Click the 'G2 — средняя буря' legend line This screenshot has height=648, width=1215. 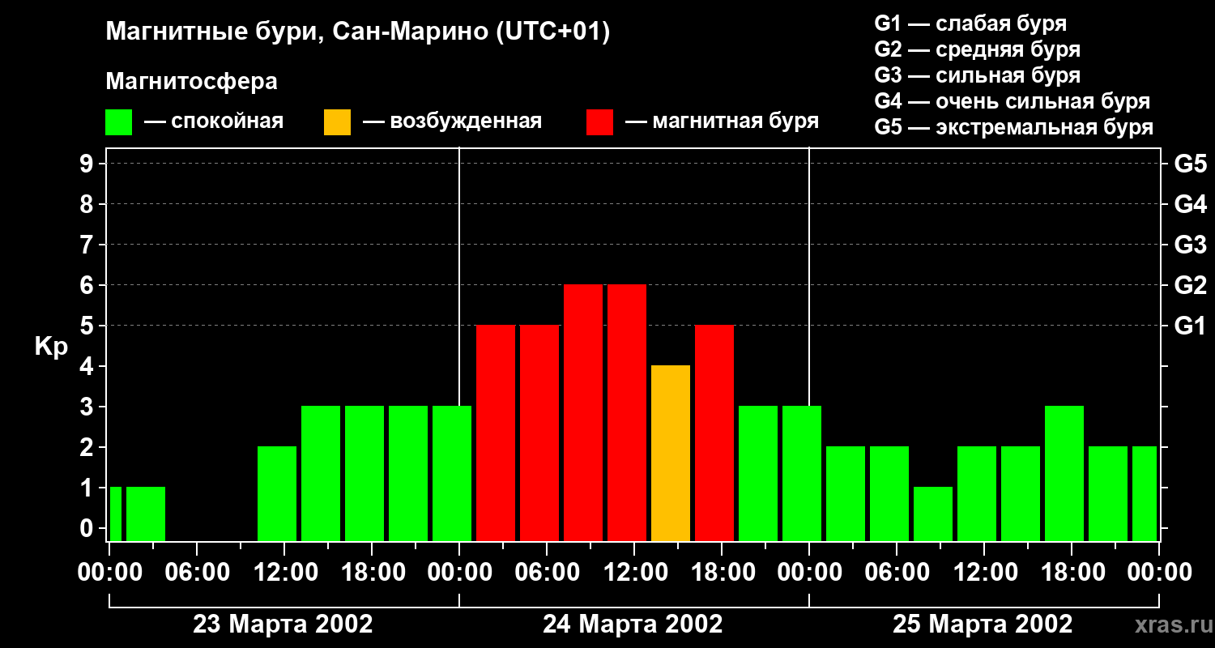[978, 49]
